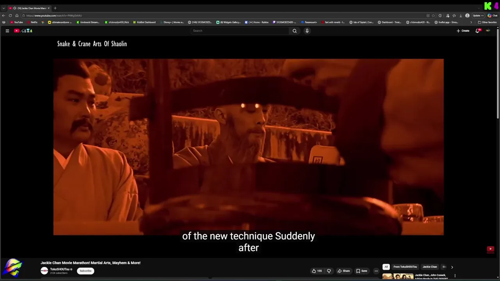The image size is (500, 281).
Task: Open the browser profile avatar
Action: pyautogui.click(x=467, y=16)
